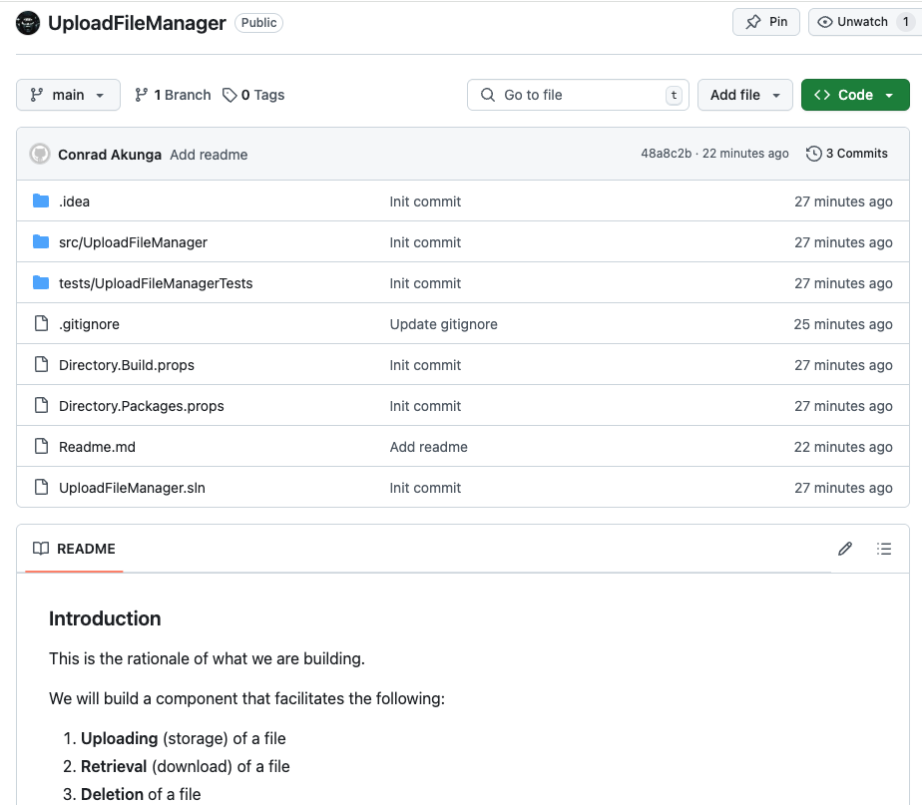Open the Readme.md file

97,447
